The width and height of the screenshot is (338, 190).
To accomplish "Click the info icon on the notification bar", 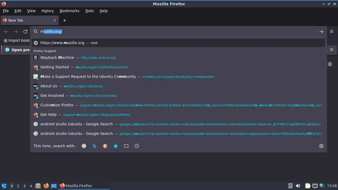I will 7,50.
